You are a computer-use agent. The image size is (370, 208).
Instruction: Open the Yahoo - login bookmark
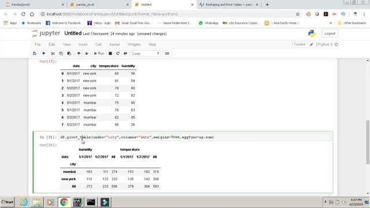pos(99,23)
